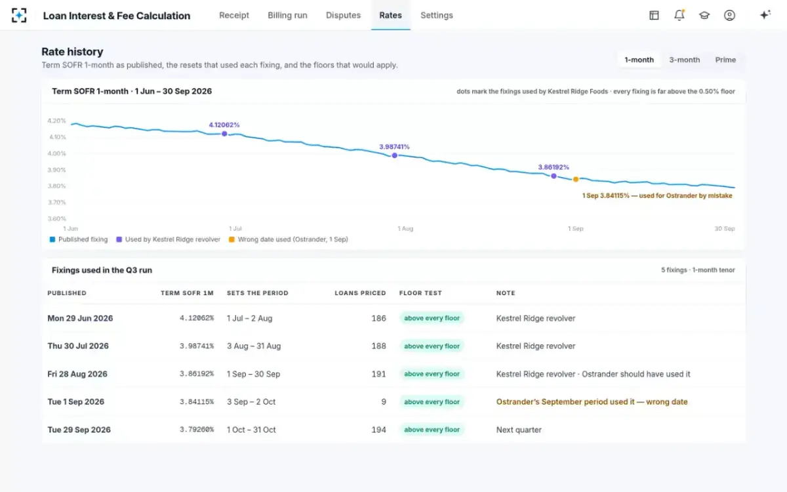
Task: Select the Tue 29 Sep 2026 row
Action: [393, 430]
